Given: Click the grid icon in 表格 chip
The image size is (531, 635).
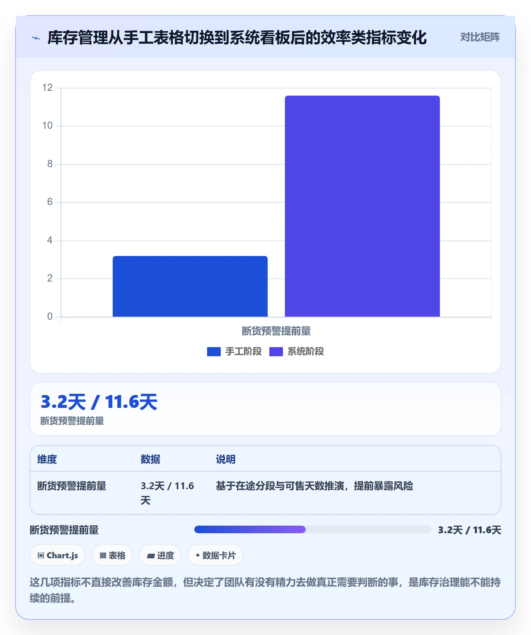Looking at the screenshot, I should pyautogui.click(x=103, y=556).
